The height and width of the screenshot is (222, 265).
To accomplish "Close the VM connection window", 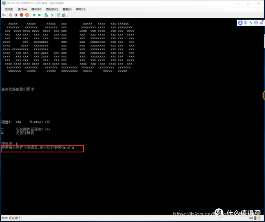I will (259, 3).
